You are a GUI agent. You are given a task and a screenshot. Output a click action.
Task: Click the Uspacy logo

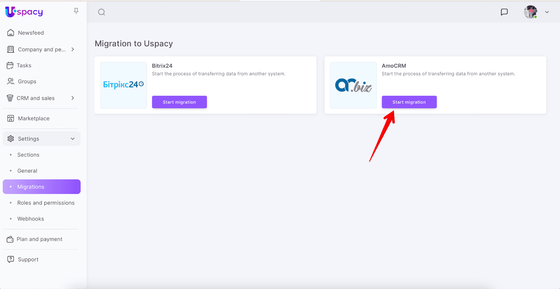coord(24,12)
